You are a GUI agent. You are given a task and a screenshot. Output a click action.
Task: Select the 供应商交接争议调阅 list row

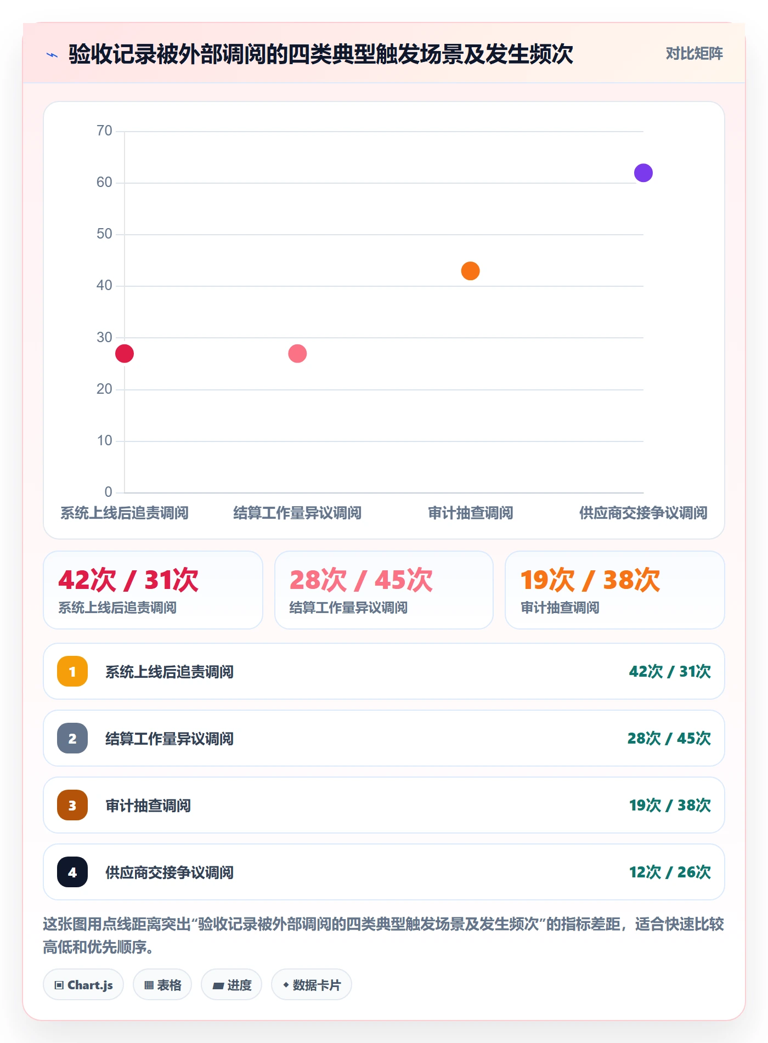click(x=384, y=872)
